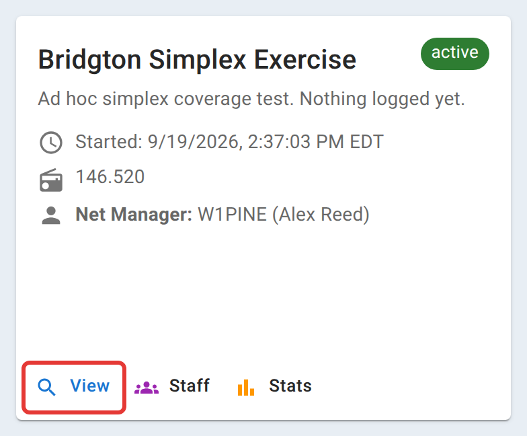Viewport: 527px width, 436px height.
Task: Click the orange Stats bar chart icon
Action: point(246,388)
